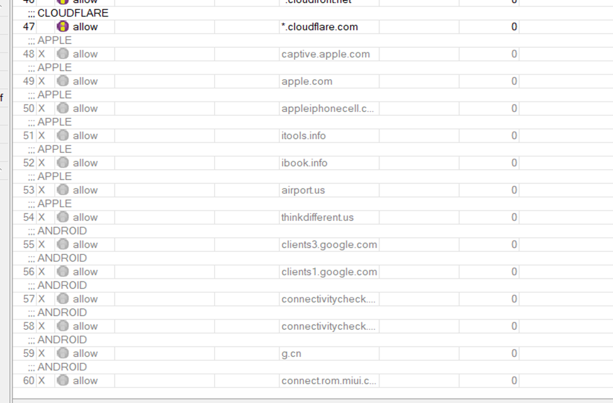Select the thinkdifferent.us host entry

tap(317, 217)
